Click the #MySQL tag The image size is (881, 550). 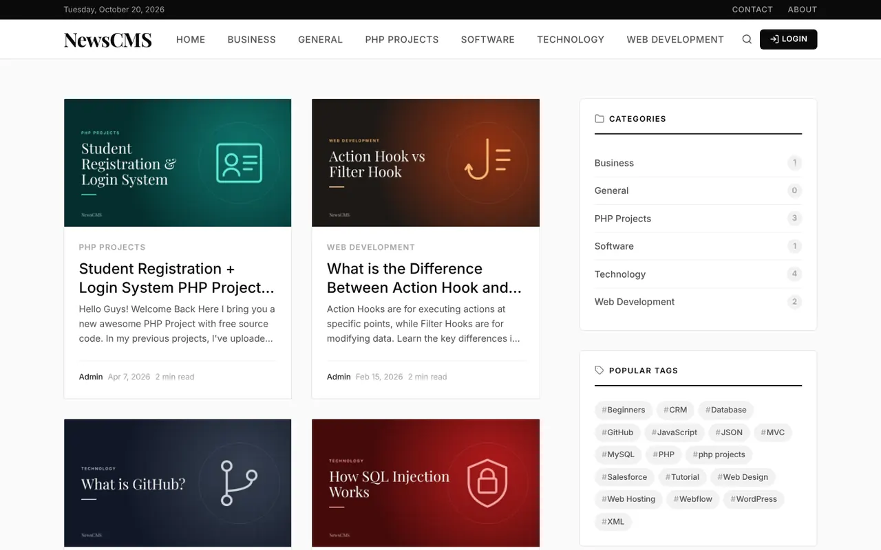pyautogui.click(x=618, y=454)
